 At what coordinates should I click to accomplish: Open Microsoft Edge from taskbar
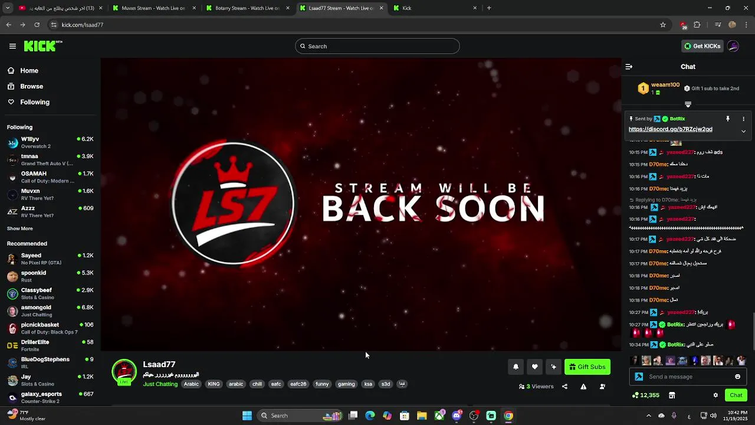click(x=370, y=416)
